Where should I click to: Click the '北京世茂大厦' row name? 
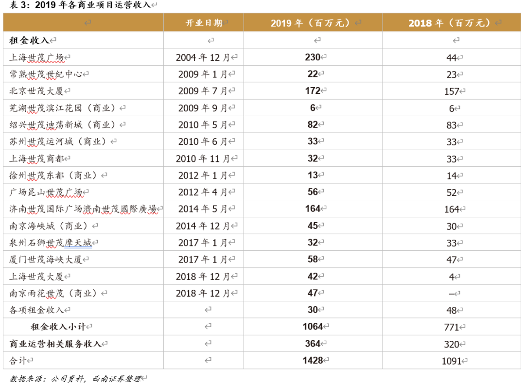(36, 91)
